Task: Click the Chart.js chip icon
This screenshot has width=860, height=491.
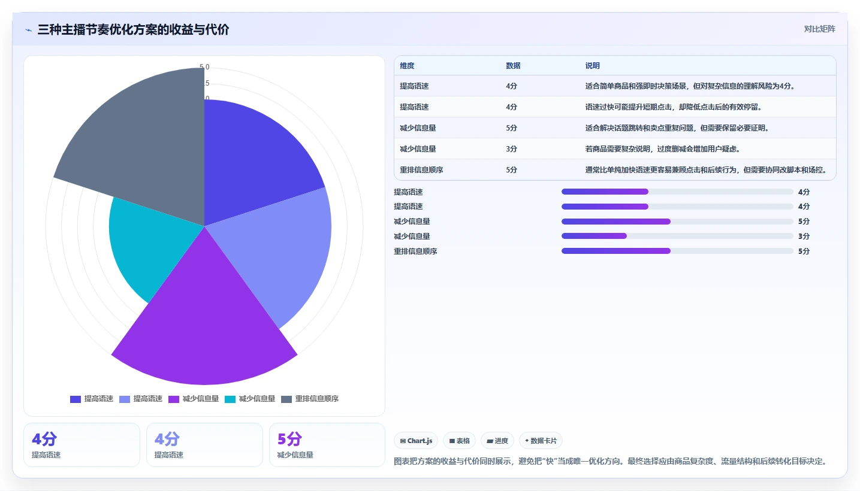Action: [x=403, y=441]
